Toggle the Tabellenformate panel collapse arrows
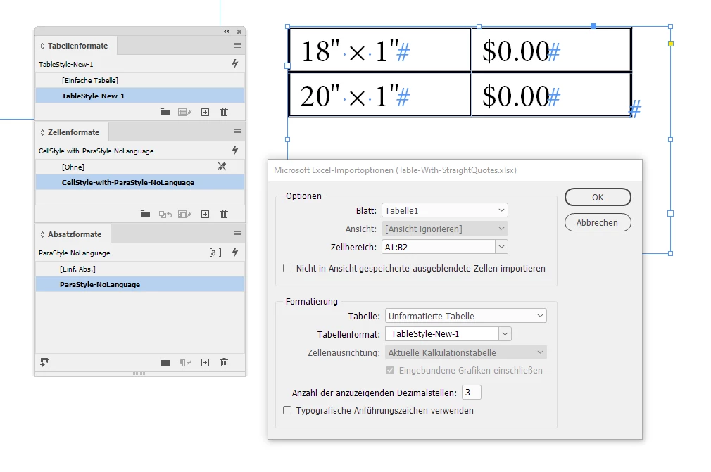 click(42, 46)
